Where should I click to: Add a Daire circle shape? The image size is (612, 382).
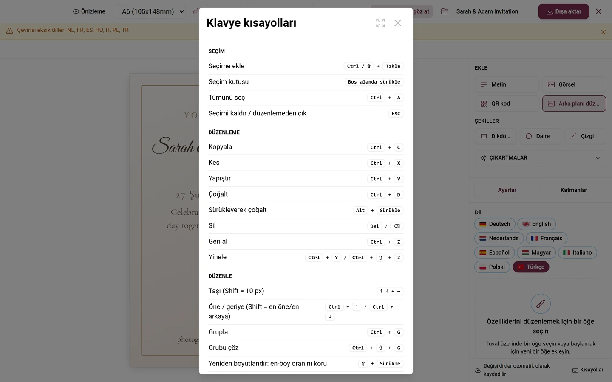coord(540,136)
